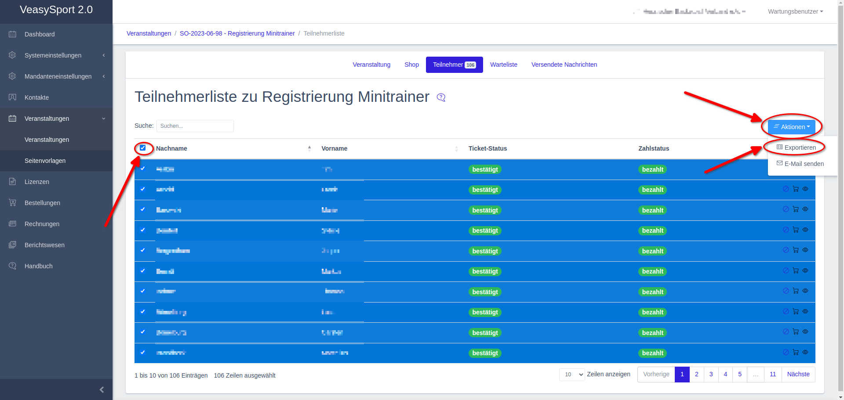Click the cancel icon in the third row
The height and width of the screenshot is (400, 844).
coord(786,209)
